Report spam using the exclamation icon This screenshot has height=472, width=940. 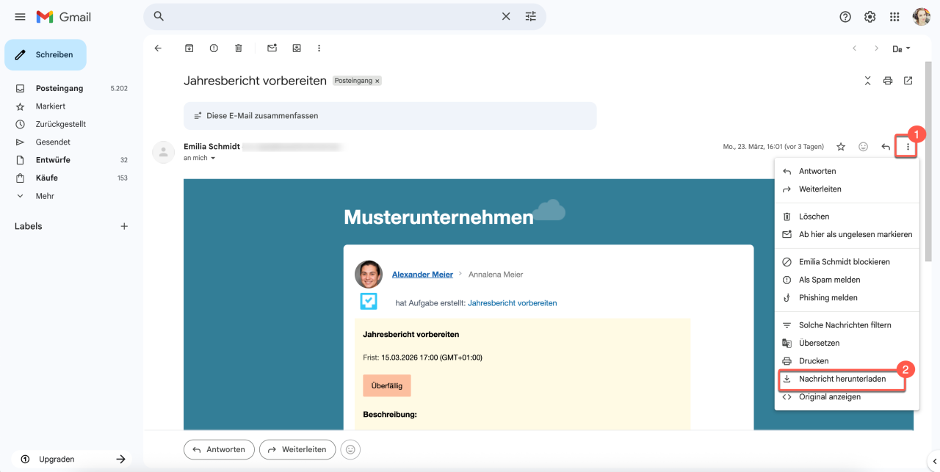(x=214, y=48)
